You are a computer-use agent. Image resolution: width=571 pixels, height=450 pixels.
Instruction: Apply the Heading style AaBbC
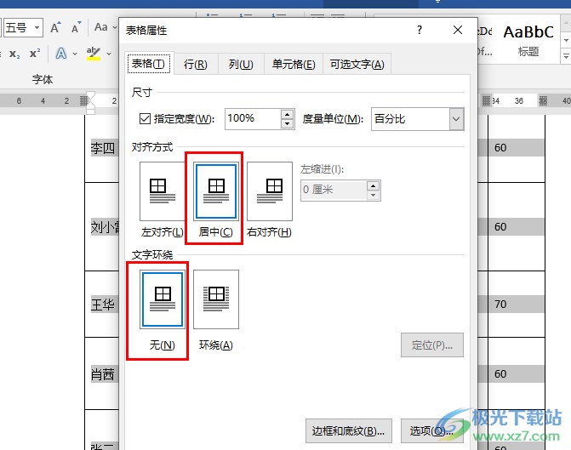(528, 40)
